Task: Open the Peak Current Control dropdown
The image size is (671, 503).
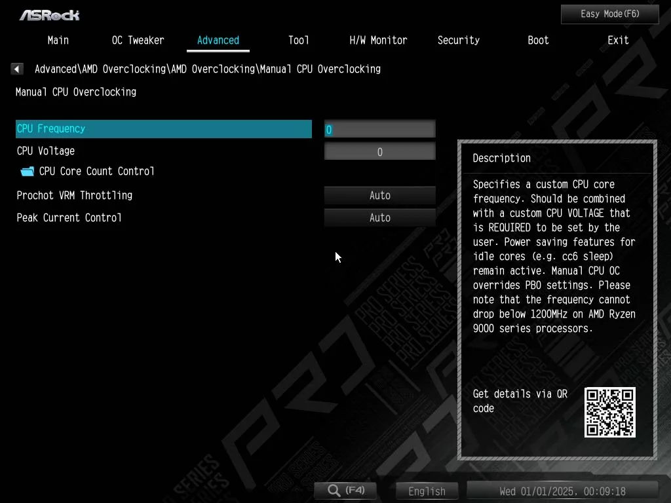Action: (379, 217)
